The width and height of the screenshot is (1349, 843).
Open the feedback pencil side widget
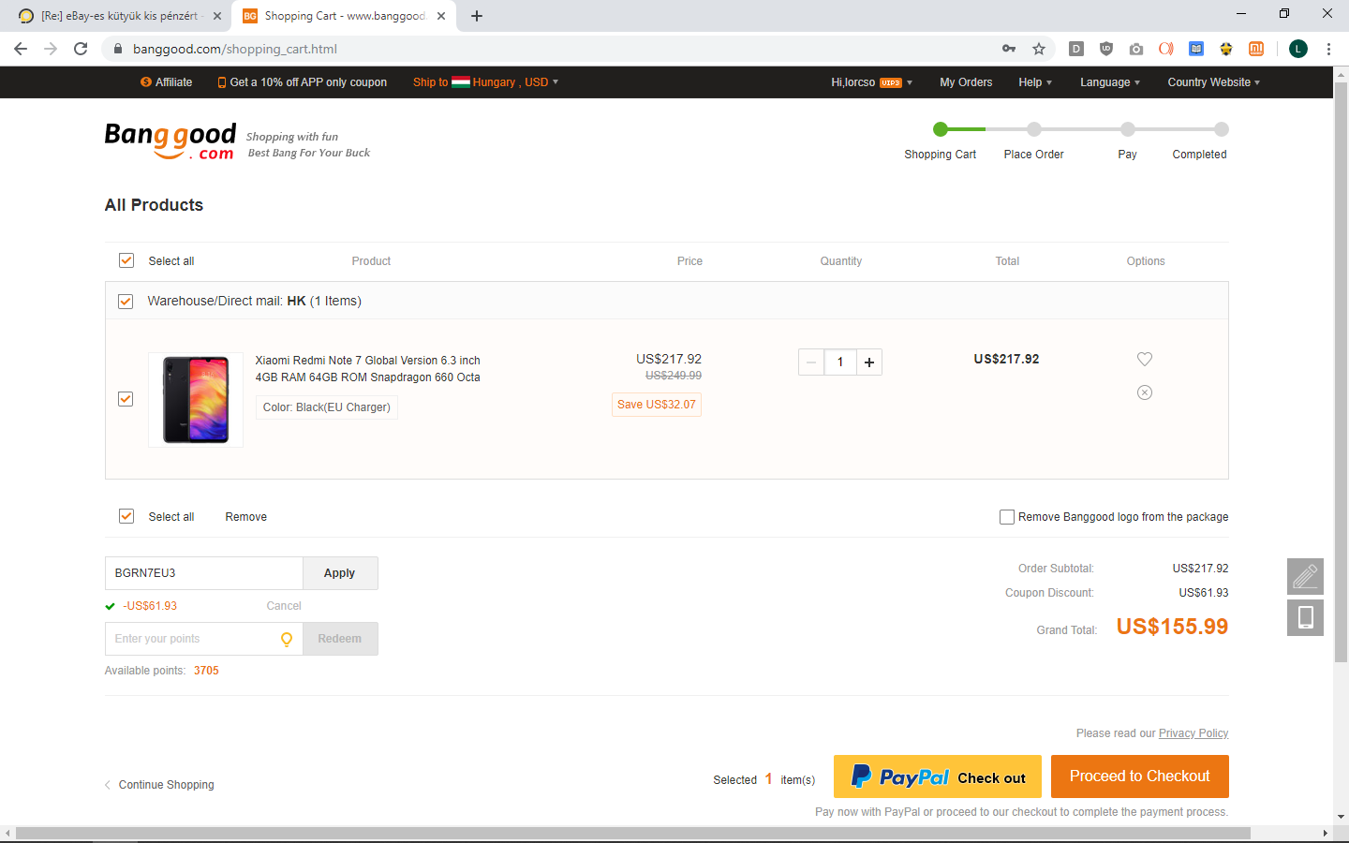[x=1305, y=576]
